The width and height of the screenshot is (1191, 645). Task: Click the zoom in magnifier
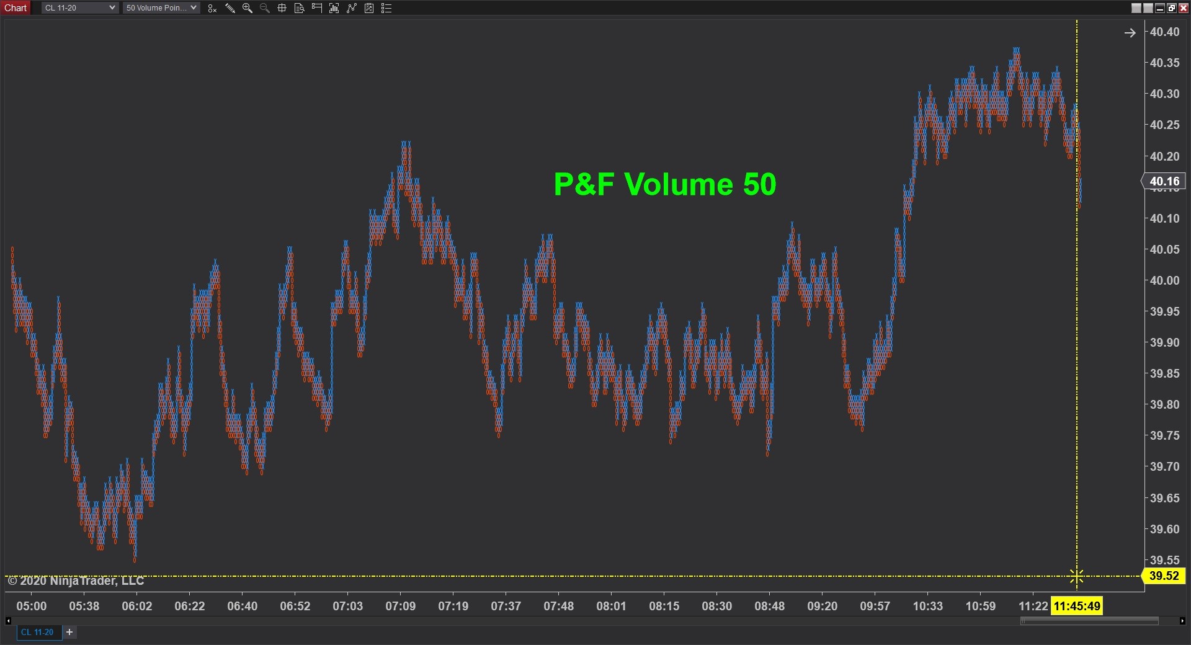[x=248, y=8]
